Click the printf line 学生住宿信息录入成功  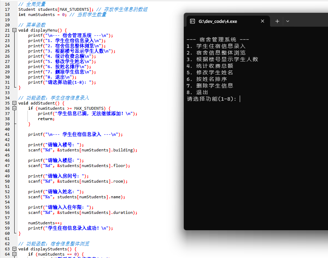click(x=71, y=228)
